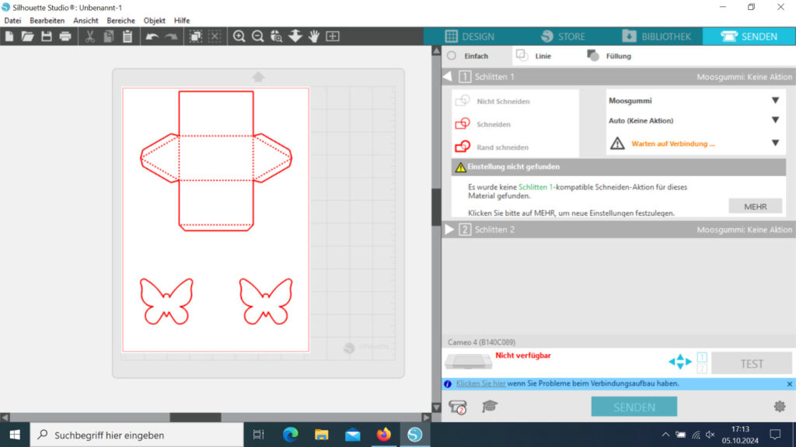Click the MEHR button
This screenshot has height=447, width=796.
pyautogui.click(x=756, y=206)
